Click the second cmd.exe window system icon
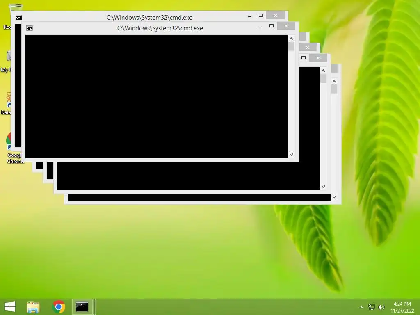The height and width of the screenshot is (315, 420). click(x=19, y=17)
